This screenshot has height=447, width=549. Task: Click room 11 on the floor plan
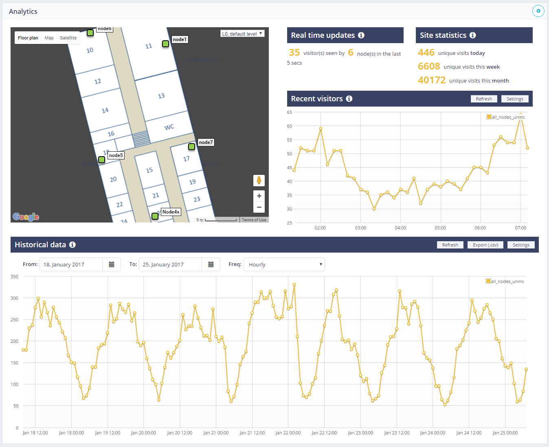(149, 46)
